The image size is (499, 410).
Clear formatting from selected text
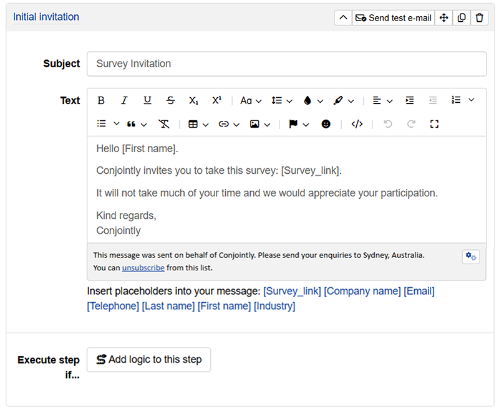coord(163,124)
